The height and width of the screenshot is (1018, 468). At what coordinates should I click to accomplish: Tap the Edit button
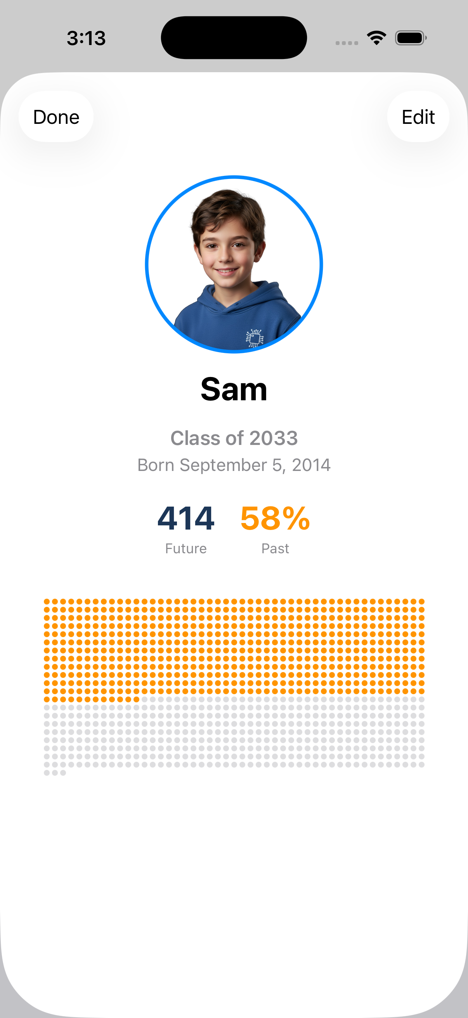[418, 117]
